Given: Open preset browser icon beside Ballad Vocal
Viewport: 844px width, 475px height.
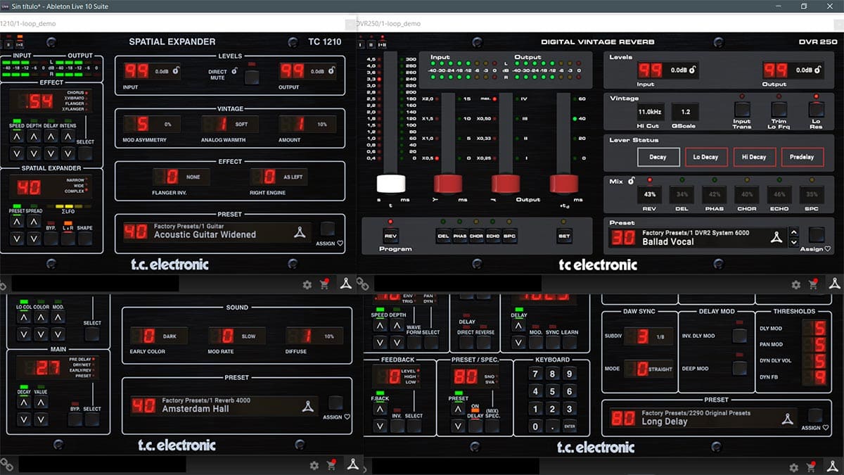Looking at the screenshot, I should tap(776, 236).
